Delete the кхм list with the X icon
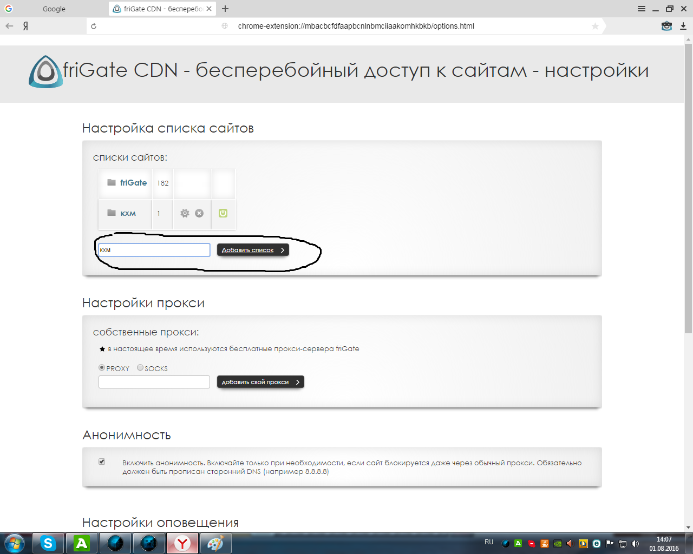The image size is (693, 554). [x=199, y=213]
